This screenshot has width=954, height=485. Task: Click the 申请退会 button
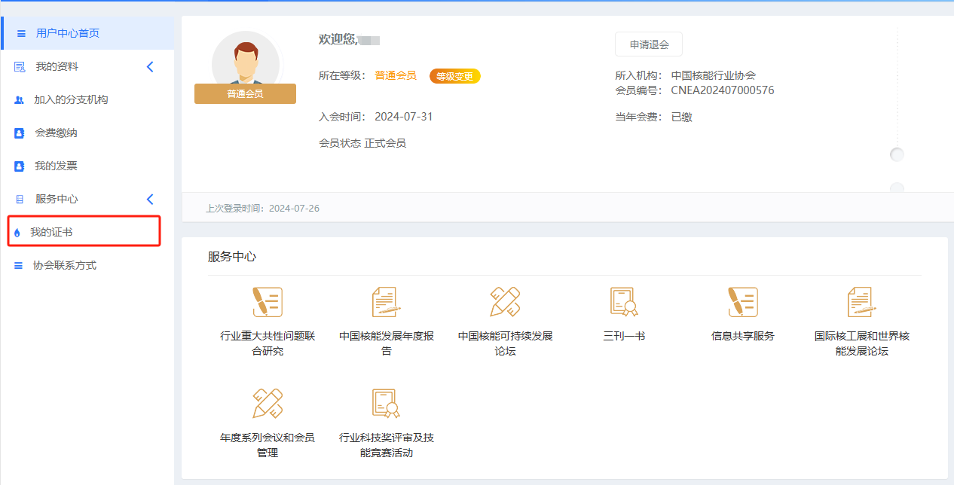point(649,44)
